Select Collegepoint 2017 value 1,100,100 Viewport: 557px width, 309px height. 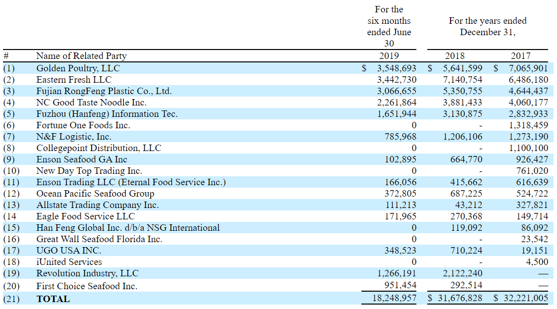click(528, 148)
